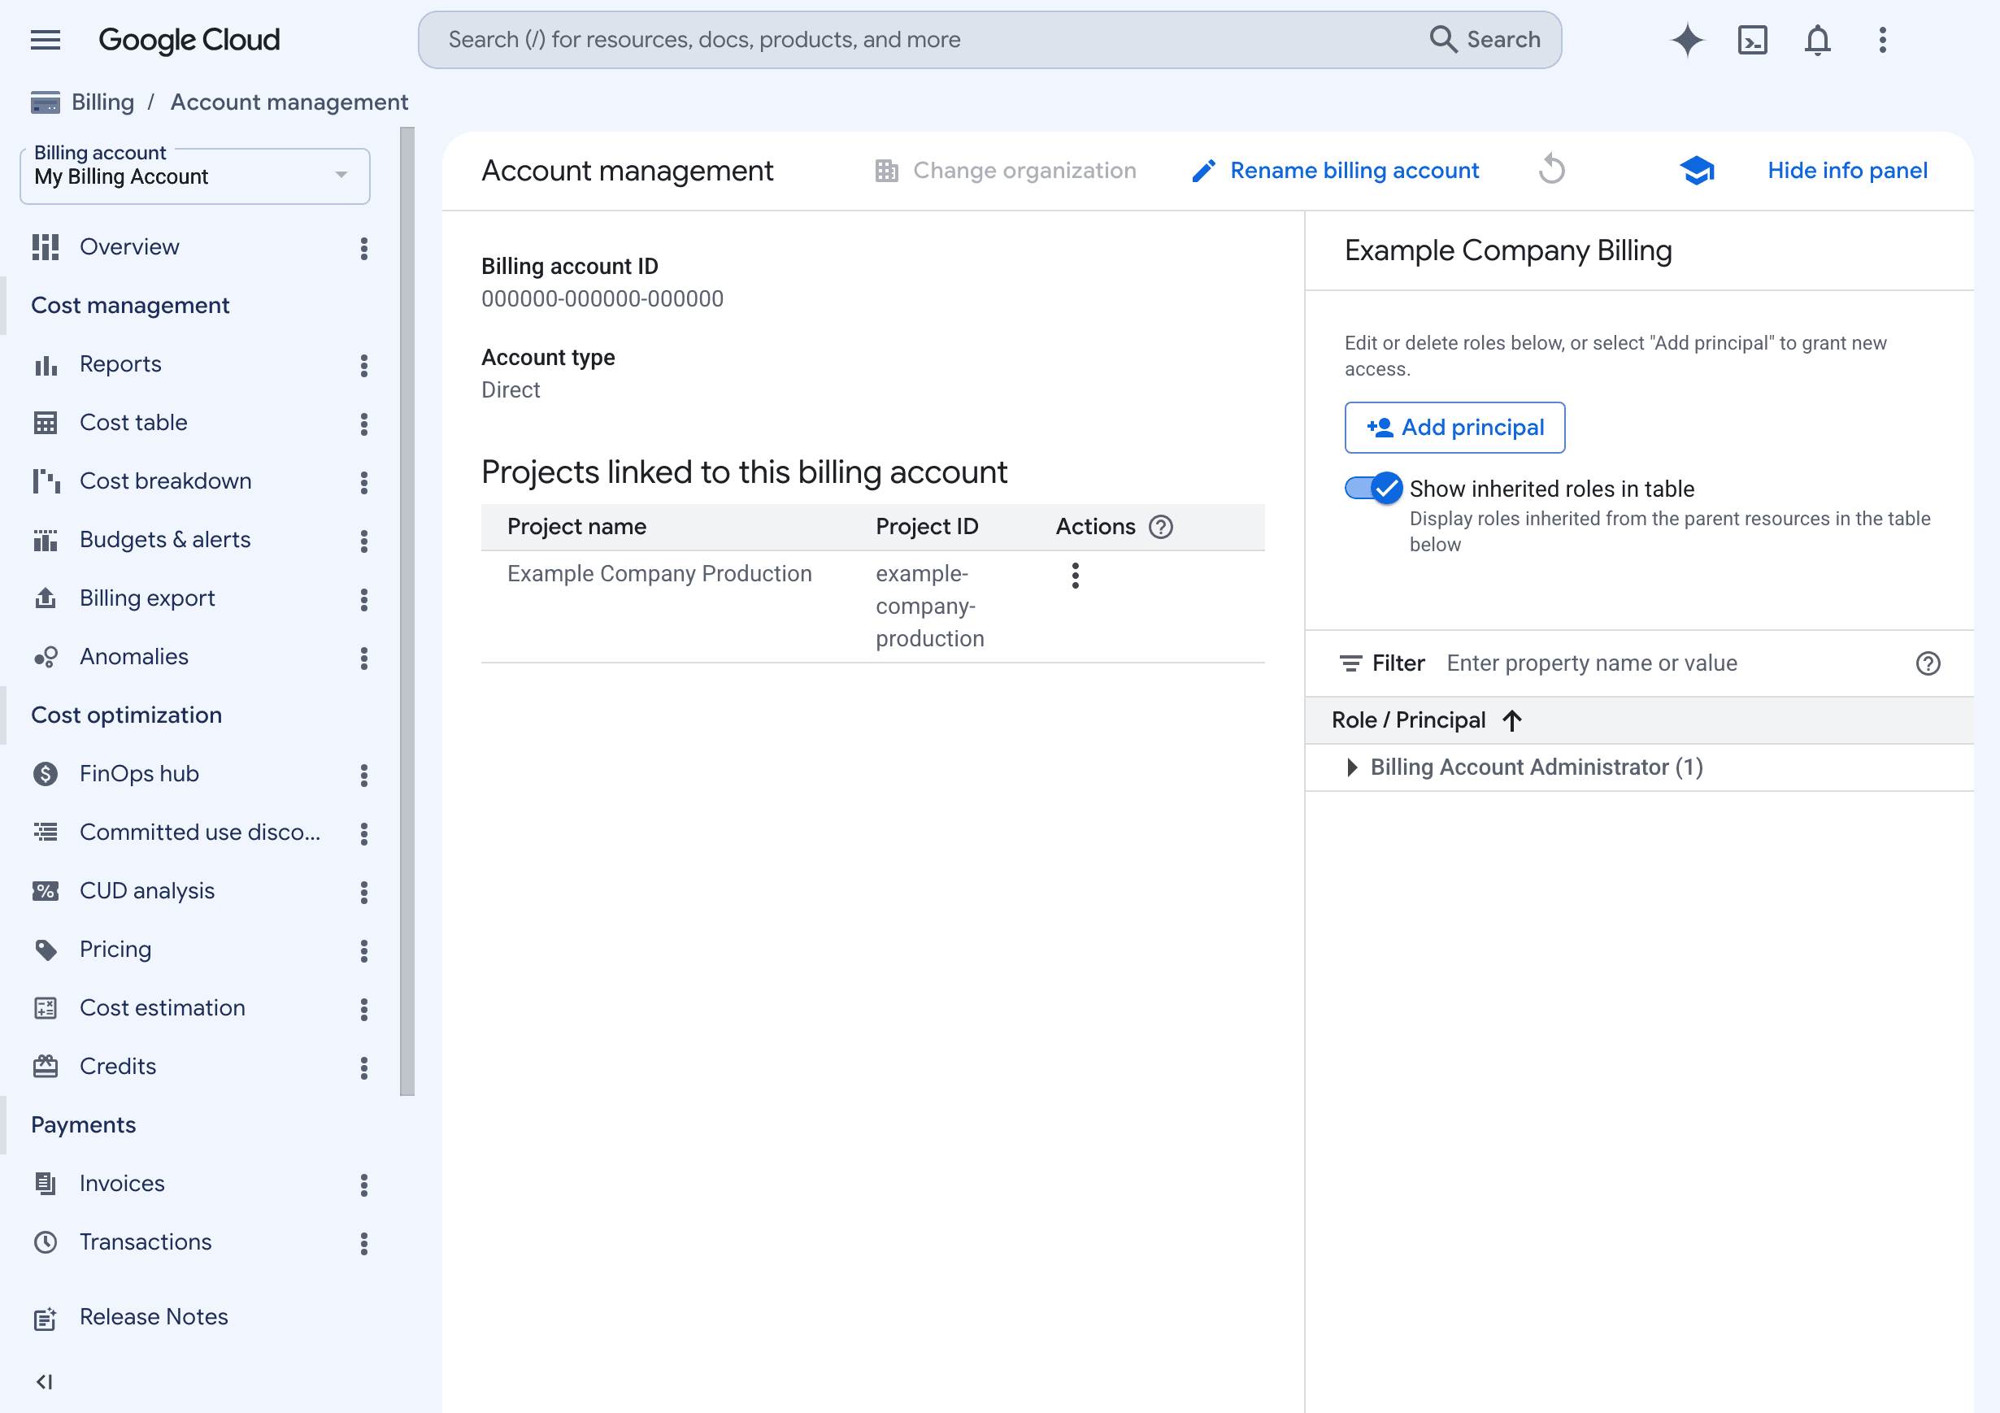The height and width of the screenshot is (1413, 2000).
Task: Open Cost estimation page
Action: (x=162, y=1008)
